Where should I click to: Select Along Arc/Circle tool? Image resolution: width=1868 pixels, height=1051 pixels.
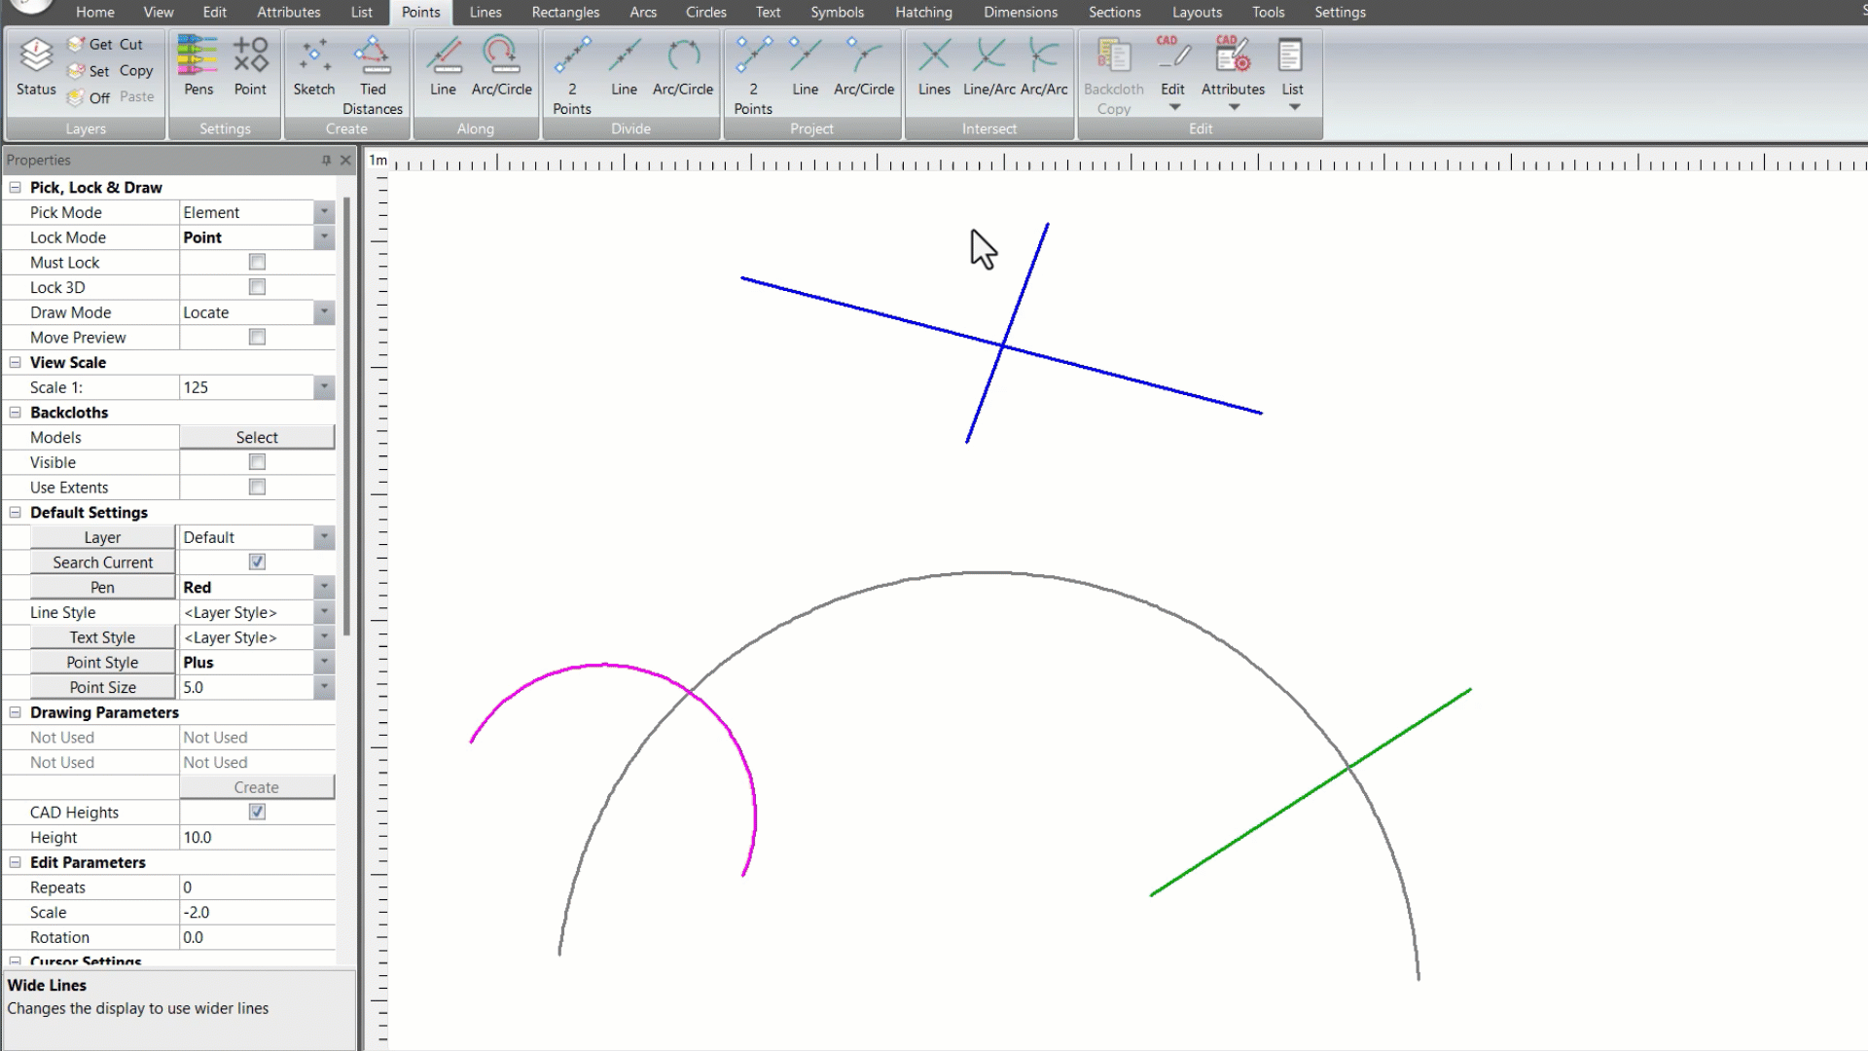click(x=501, y=58)
